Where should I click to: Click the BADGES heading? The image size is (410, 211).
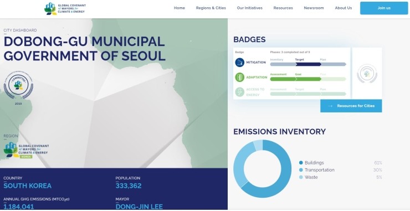[249, 39]
